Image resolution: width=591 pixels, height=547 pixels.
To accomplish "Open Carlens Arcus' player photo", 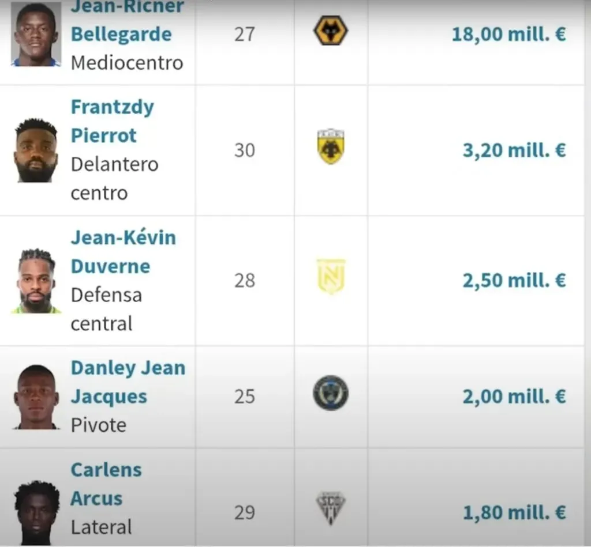I will (36, 512).
